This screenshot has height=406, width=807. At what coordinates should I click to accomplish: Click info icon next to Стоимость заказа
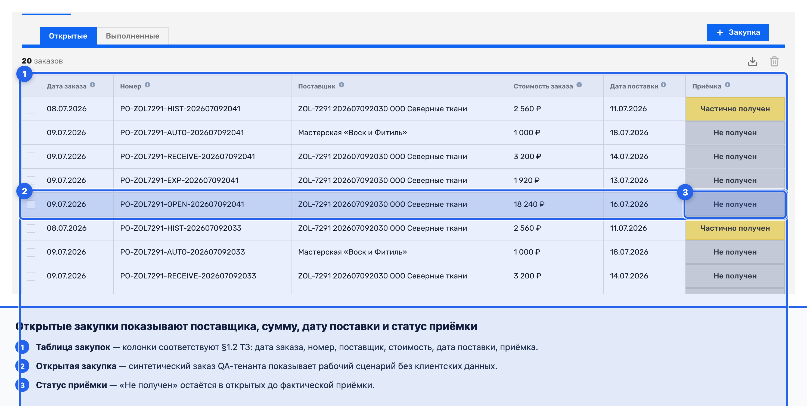coord(579,85)
